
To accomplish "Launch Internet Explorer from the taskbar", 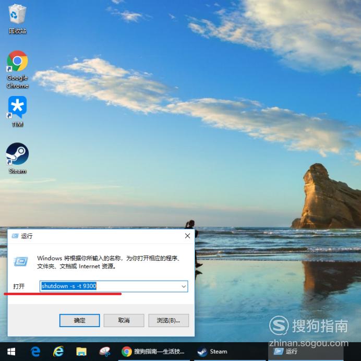I will point(58,352).
